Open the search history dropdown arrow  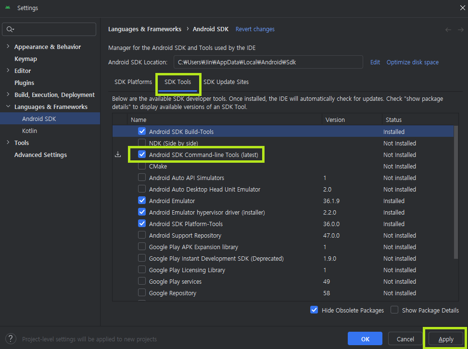coord(13,29)
